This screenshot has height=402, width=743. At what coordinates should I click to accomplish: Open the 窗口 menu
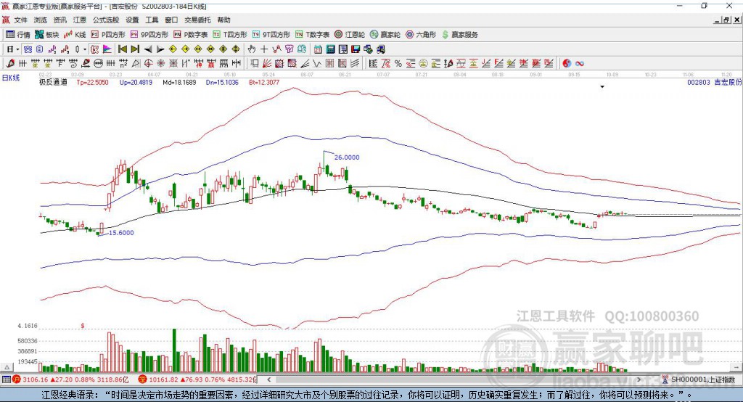(x=171, y=20)
